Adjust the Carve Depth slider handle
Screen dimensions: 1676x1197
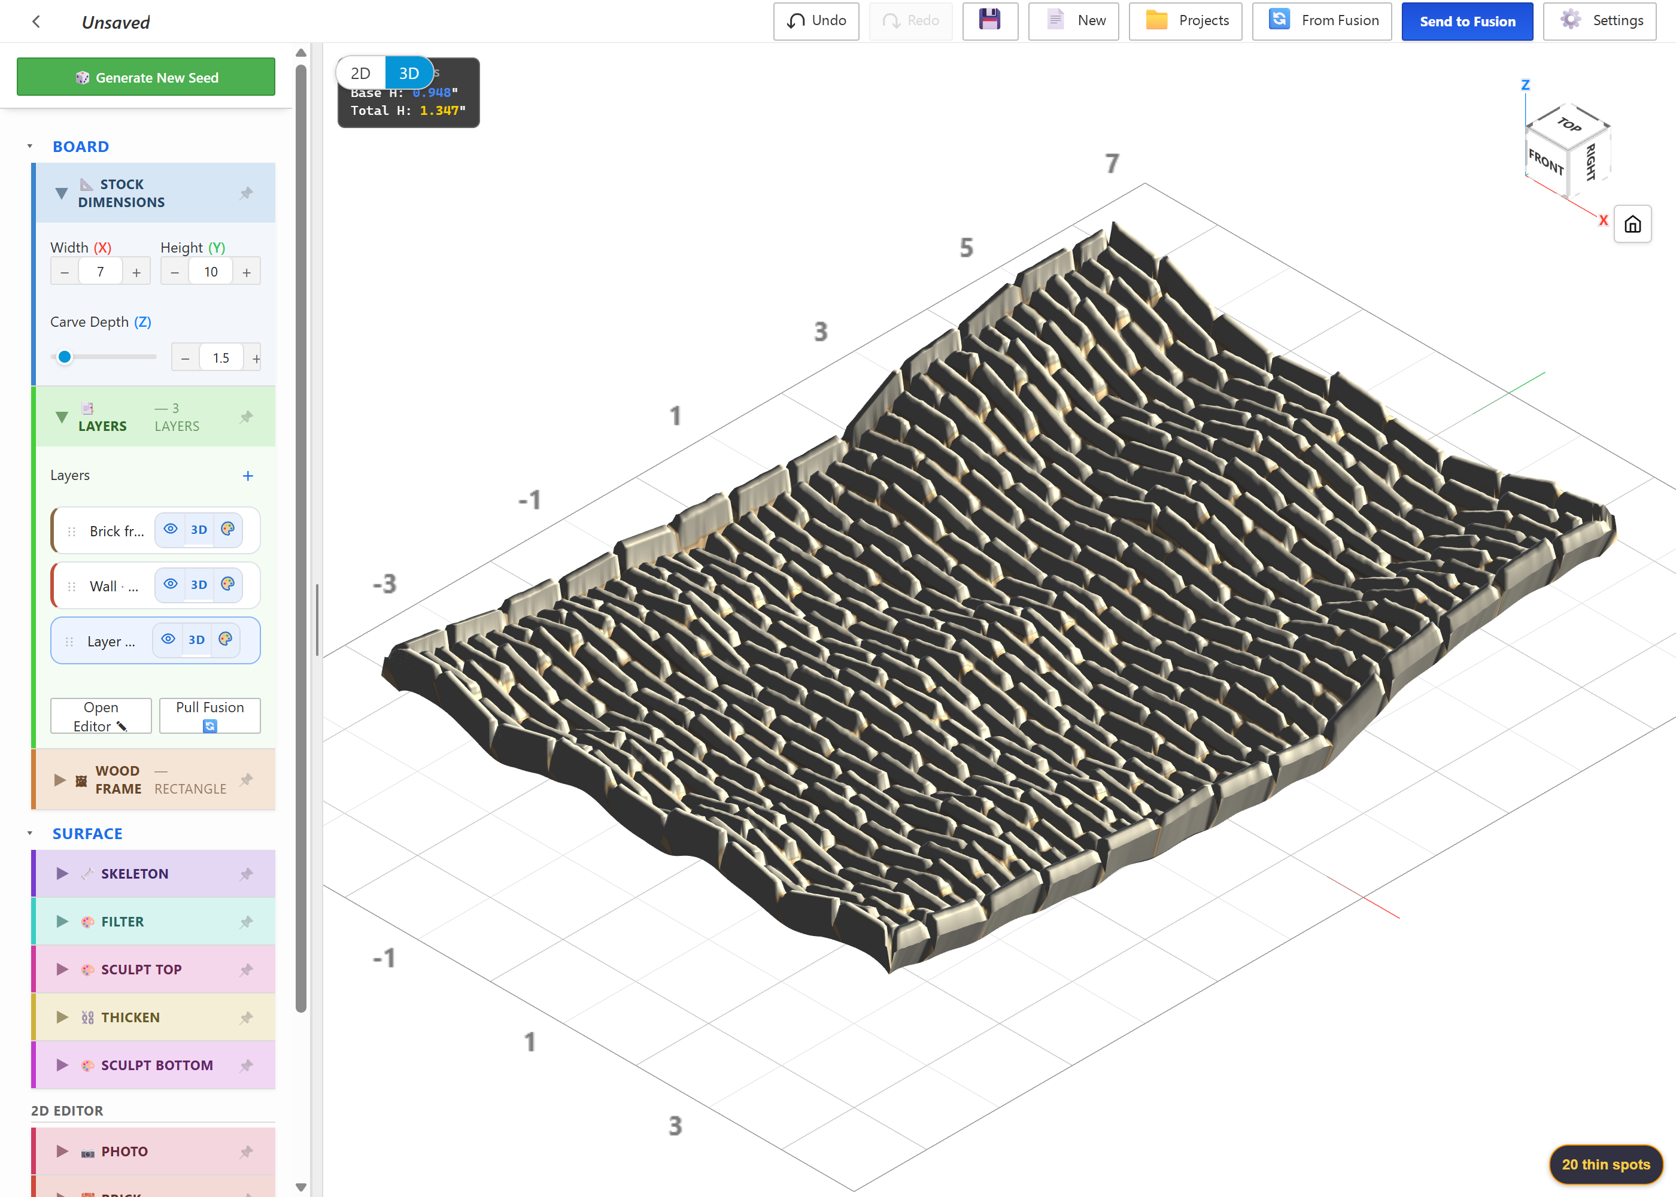coord(65,357)
